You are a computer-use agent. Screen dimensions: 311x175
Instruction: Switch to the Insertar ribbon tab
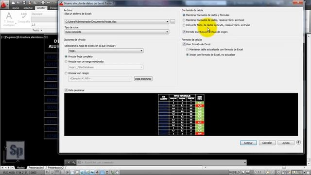click(x=28, y=8)
